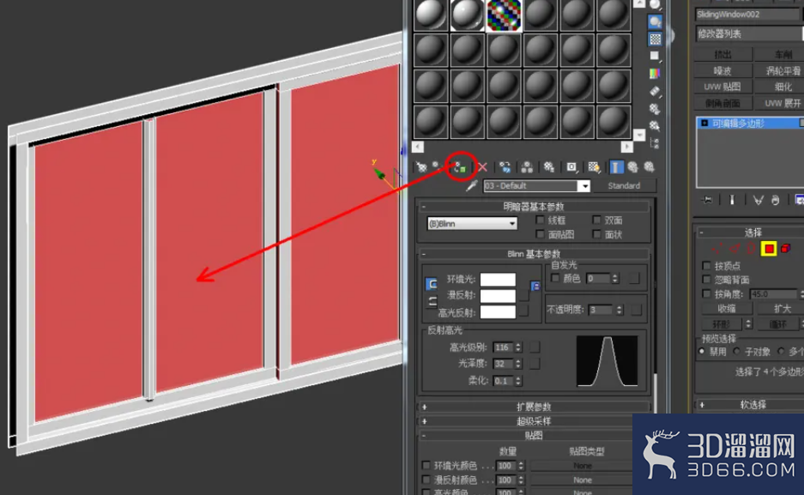Tick the 自发光 颜色 checkbox
Screen dimensions: 804x495
(x=555, y=278)
